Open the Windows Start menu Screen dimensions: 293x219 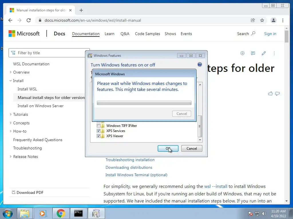pyautogui.click(x=8, y=213)
